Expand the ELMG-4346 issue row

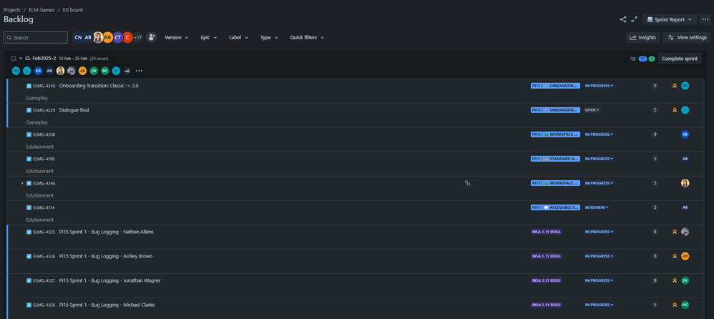click(21, 183)
